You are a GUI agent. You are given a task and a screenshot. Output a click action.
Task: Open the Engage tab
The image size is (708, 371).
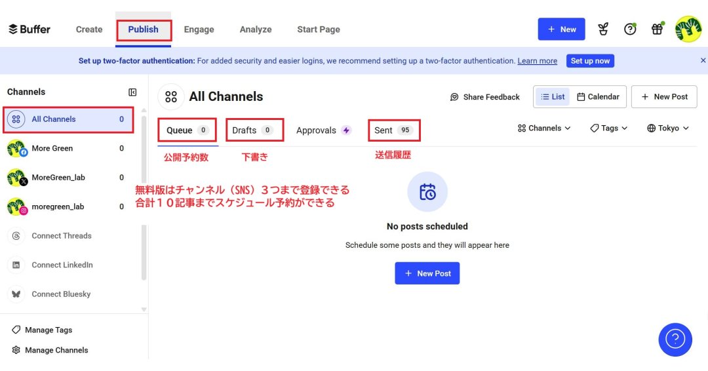(x=199, y=29)
